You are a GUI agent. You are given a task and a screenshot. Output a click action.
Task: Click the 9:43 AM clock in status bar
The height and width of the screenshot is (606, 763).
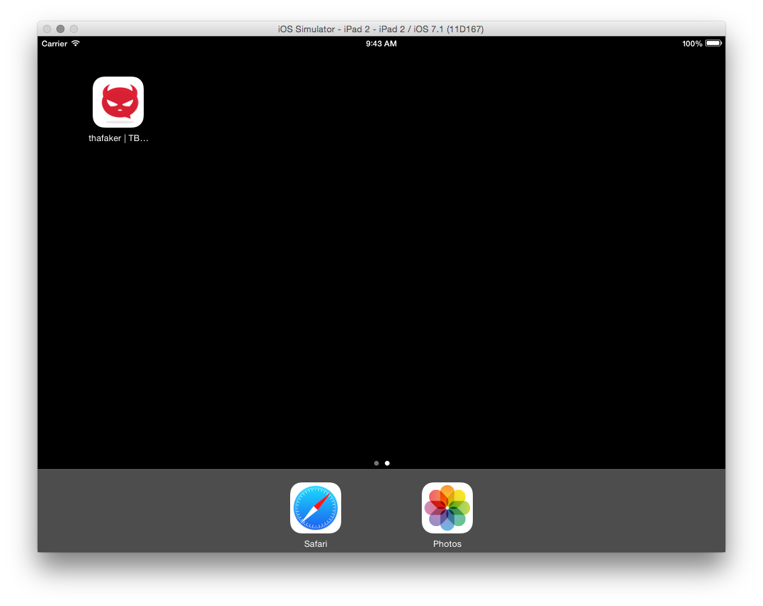tap(381, 44)
